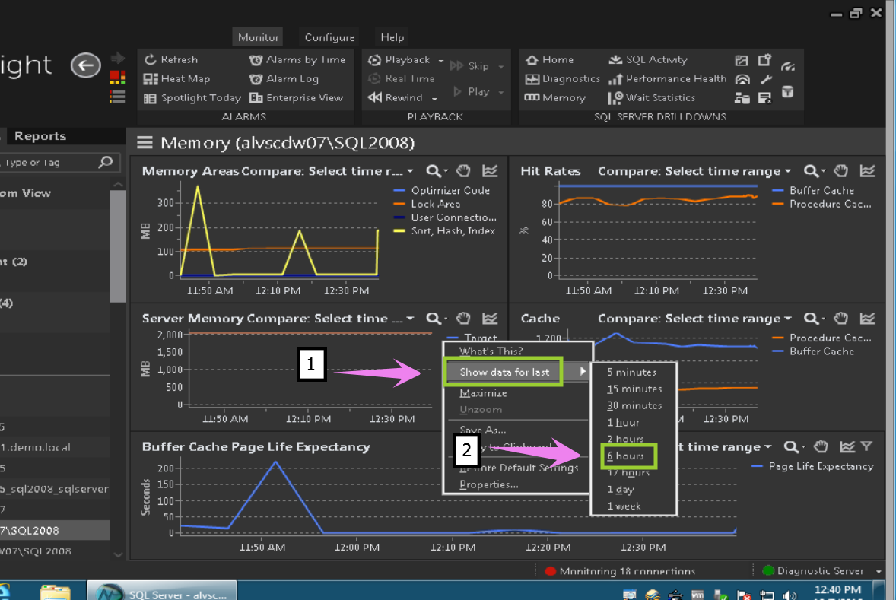Select the pan hand tool on Hit Rates chart
Viewport: 896px width, 600px height.
tap(840, 171)
